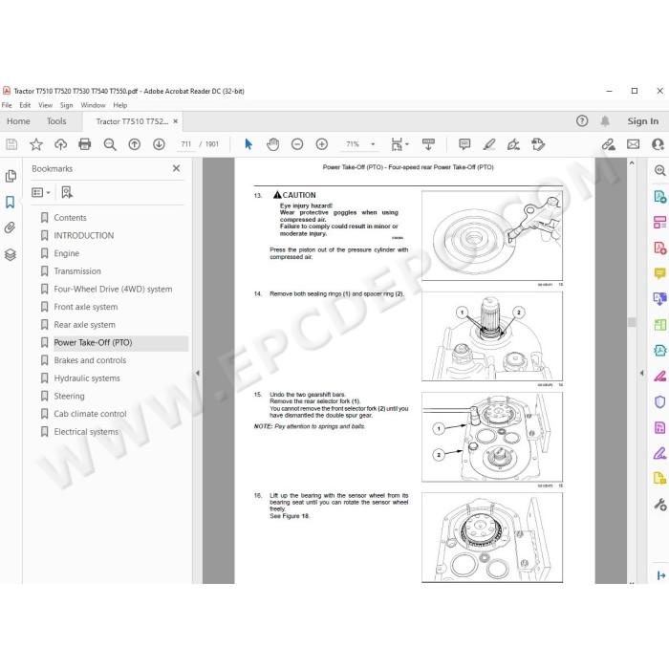Switch to the Tools tab
Image resolution: width=669 pixels, height=669 pixels.
click(x=56, y=121)
